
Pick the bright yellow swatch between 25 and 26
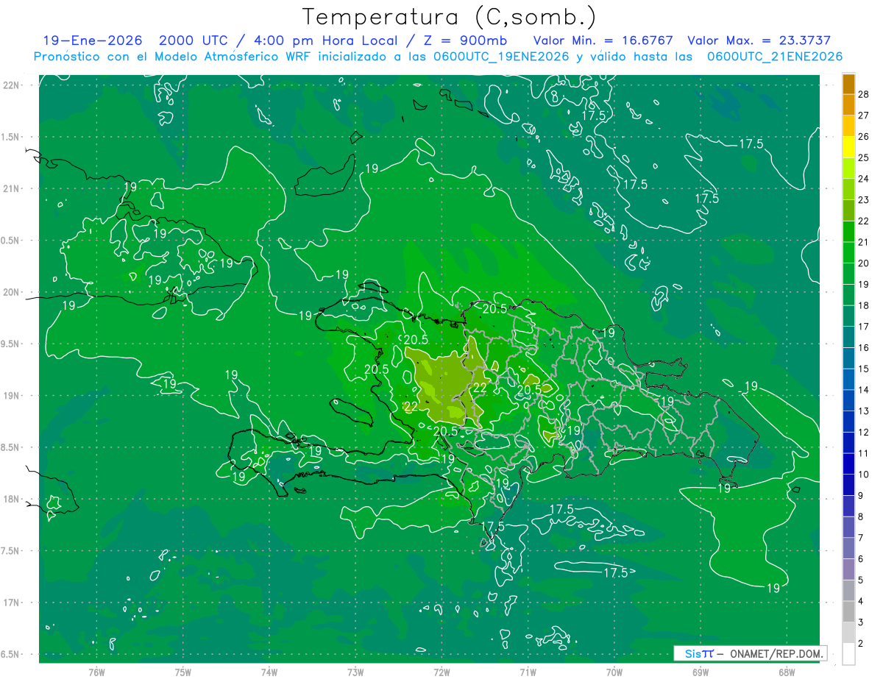[x=848, y=147]
